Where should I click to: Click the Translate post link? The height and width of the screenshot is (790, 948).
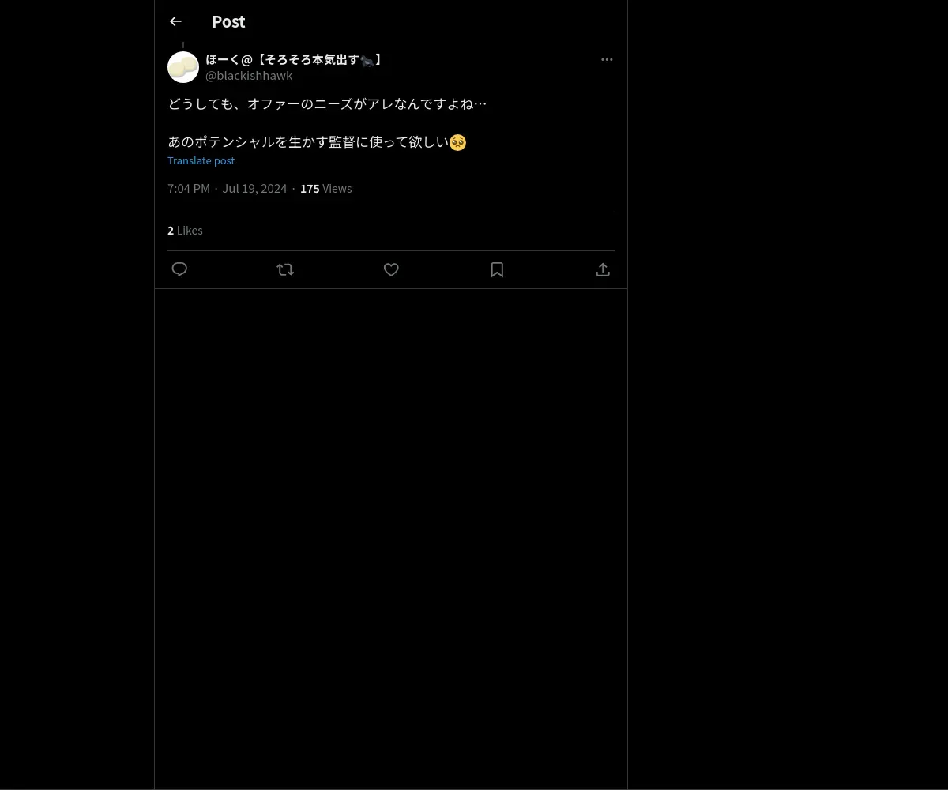[x=201, y=160]
